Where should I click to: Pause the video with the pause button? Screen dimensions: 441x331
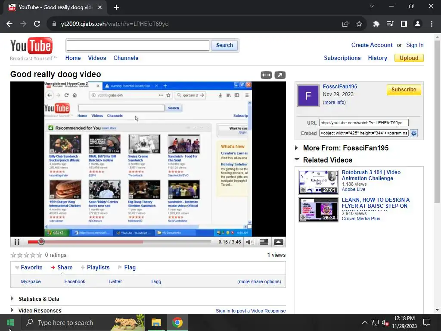pos(17,242)
